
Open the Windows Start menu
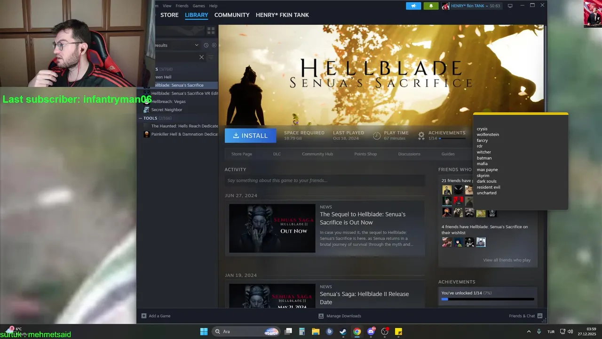coord(204,331)
